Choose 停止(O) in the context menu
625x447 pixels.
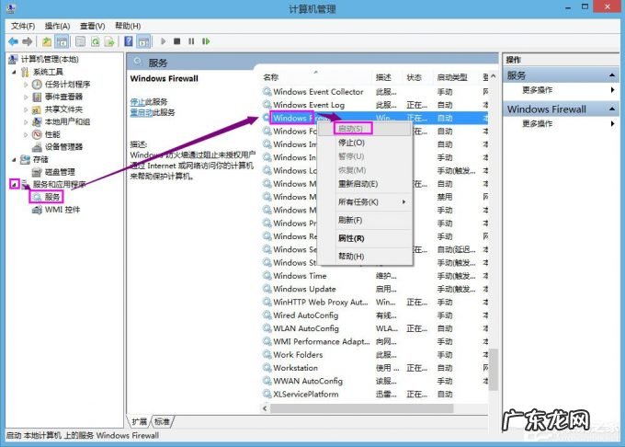(365, 143)
